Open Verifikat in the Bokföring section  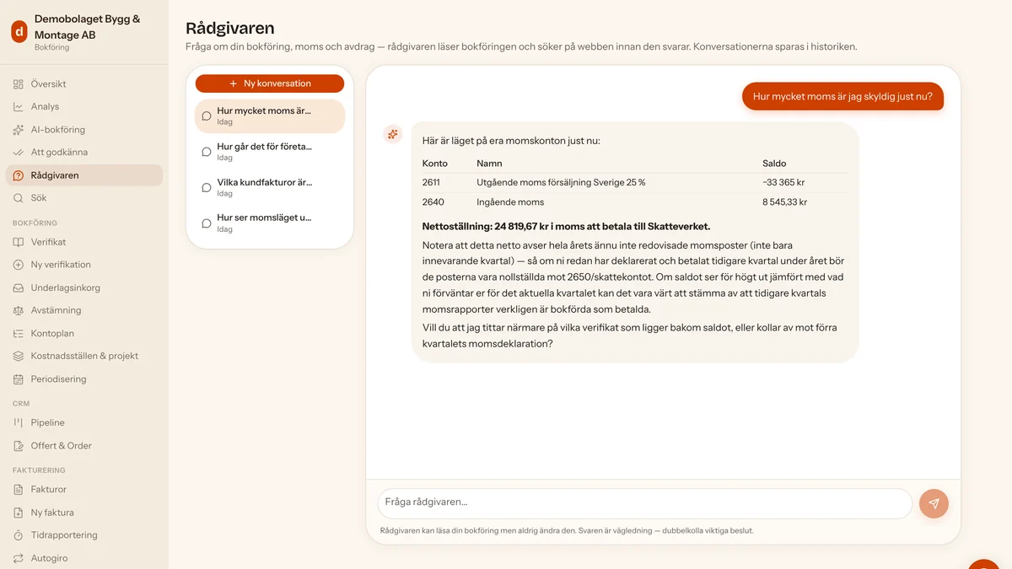click(84, 242)
